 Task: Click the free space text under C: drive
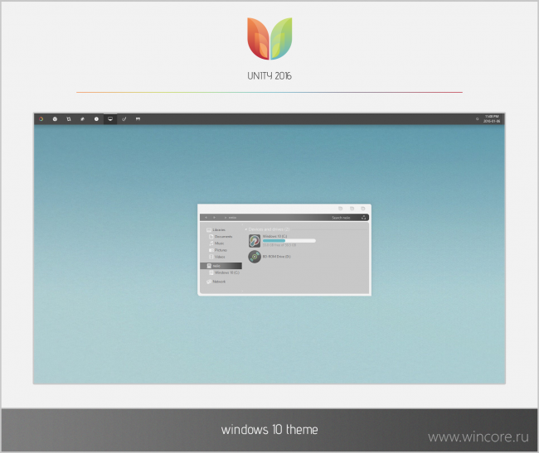279,245
